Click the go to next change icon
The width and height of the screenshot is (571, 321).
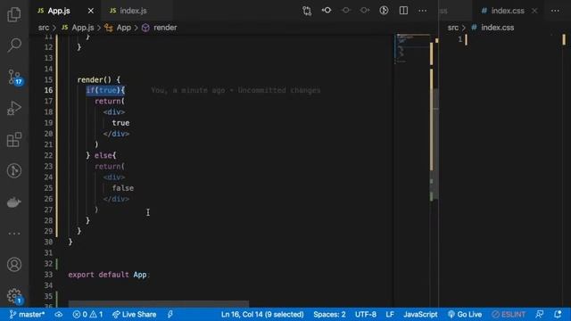tap(365, 10)
